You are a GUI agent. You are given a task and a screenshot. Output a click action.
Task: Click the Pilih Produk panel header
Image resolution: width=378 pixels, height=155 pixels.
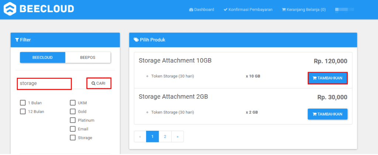pyautogui.click(x=243, y=40)
